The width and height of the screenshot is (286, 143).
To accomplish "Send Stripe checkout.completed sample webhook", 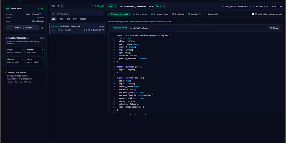I will tap(15, 51).
